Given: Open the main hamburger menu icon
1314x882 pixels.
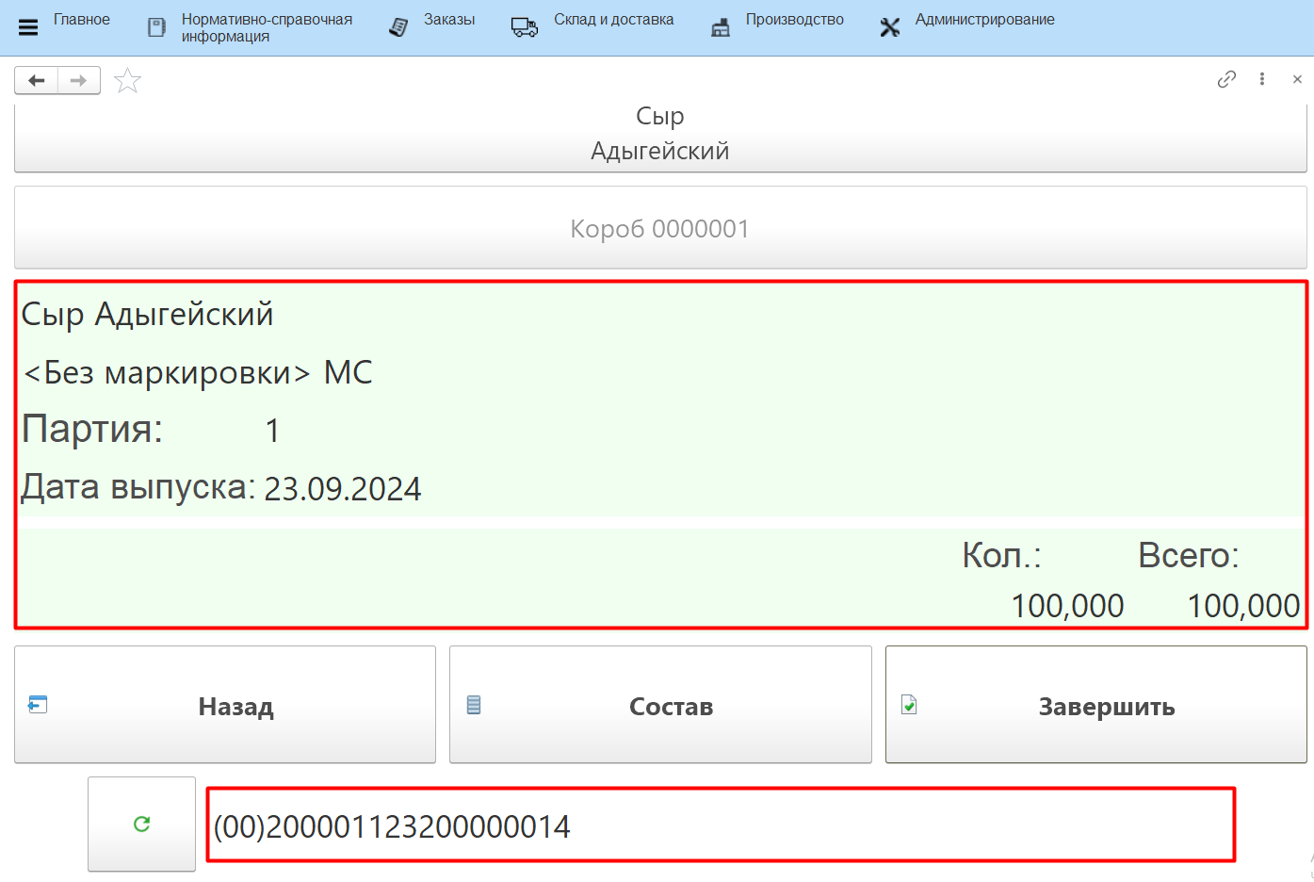Looking at the screenshot, I should [28, 27].
